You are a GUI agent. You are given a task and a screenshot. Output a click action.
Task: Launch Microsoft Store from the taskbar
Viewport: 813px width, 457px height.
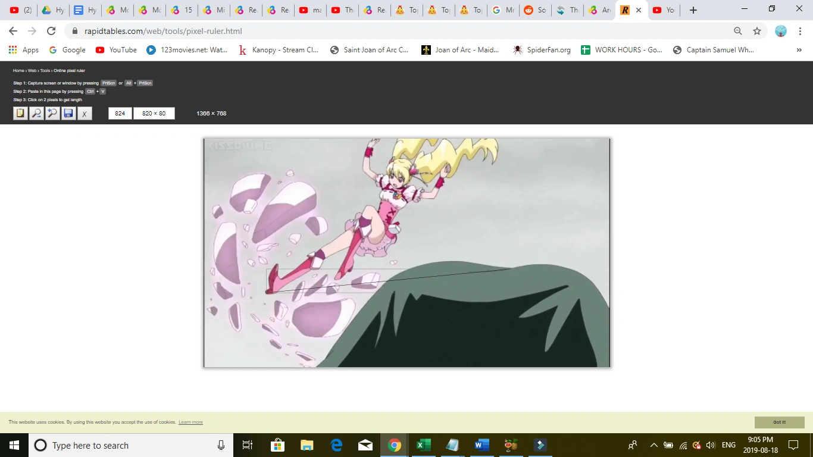(x=277, y=445)
